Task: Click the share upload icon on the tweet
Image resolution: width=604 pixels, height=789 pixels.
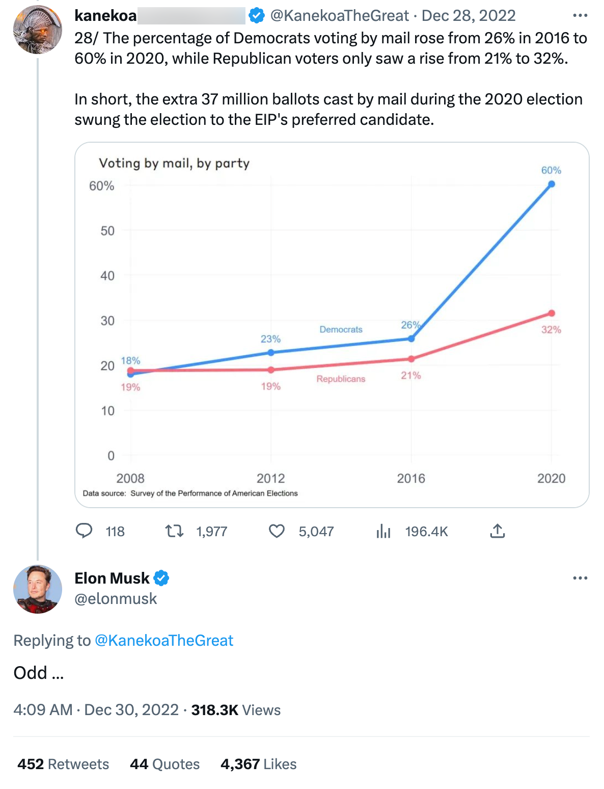Action: (x=498, y=532)
